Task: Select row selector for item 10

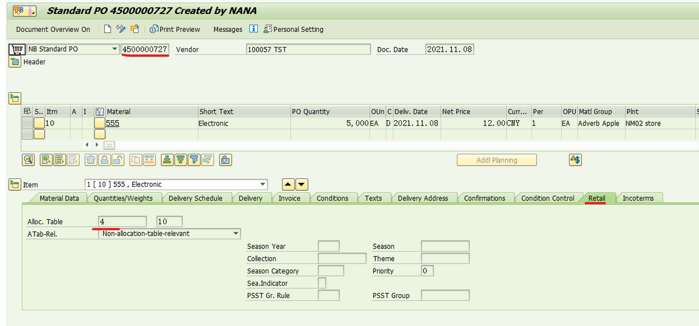Action: (27, 123)
